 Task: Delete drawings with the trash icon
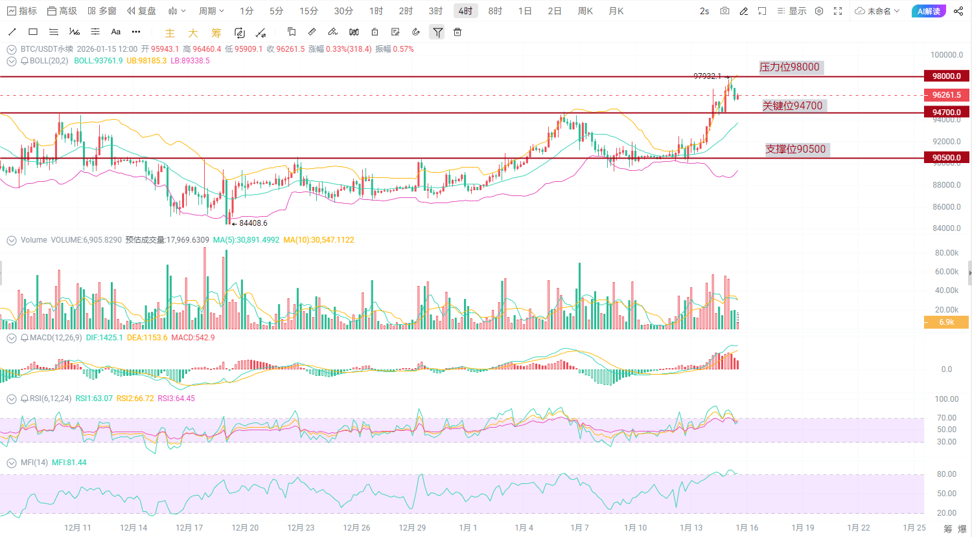coord(457,32)
